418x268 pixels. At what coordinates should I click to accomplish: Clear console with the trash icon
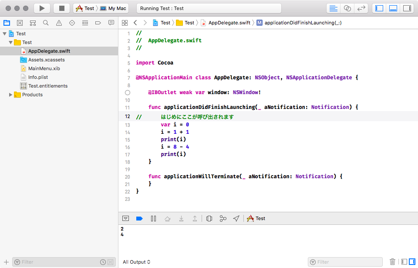(392, 262)
